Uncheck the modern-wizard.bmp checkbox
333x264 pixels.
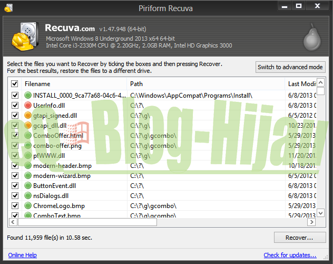tap(15, 175)
